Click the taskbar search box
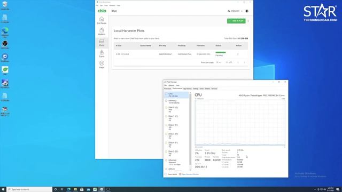Image resolution: width=342 pixels, height=192 pixels. (x=29, y=189)
